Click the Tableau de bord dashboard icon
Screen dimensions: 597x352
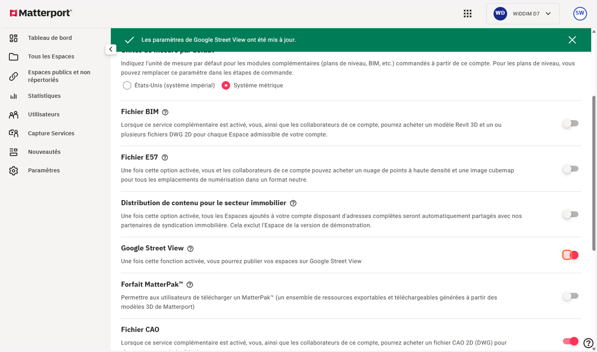13,38
